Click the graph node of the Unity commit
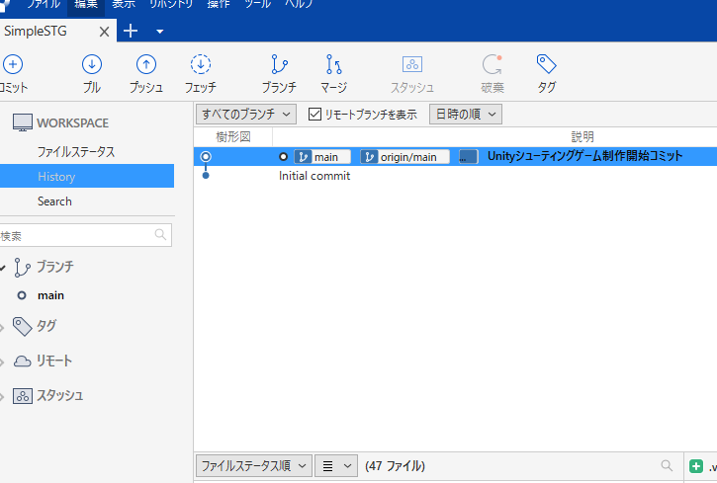The height and width of the screenshot is (483, 717). click(206, 157)
